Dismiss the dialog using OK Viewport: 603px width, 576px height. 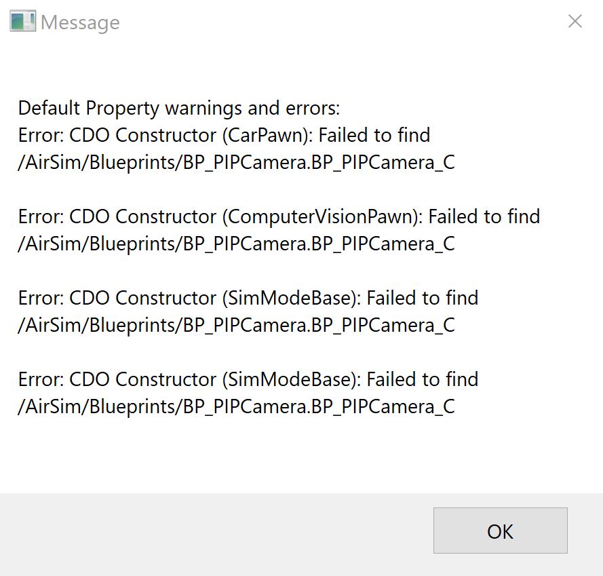click(x=500, y=531)
